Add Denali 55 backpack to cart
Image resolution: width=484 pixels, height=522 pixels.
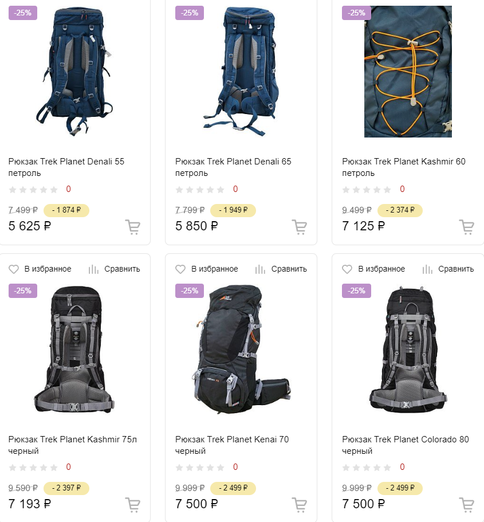133,227
